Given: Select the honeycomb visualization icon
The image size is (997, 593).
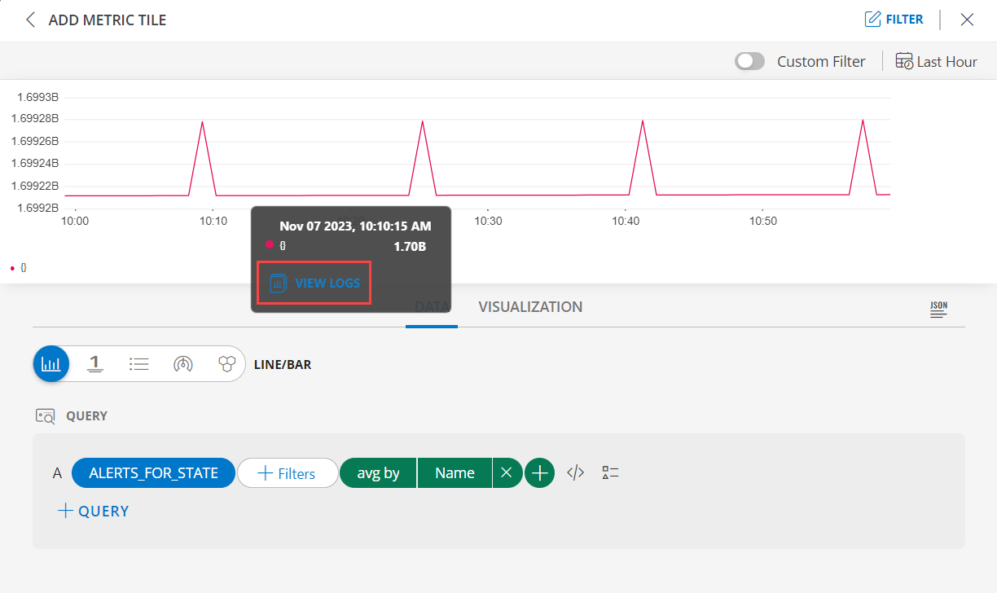Looking at the screenshot, I should 227,364.
